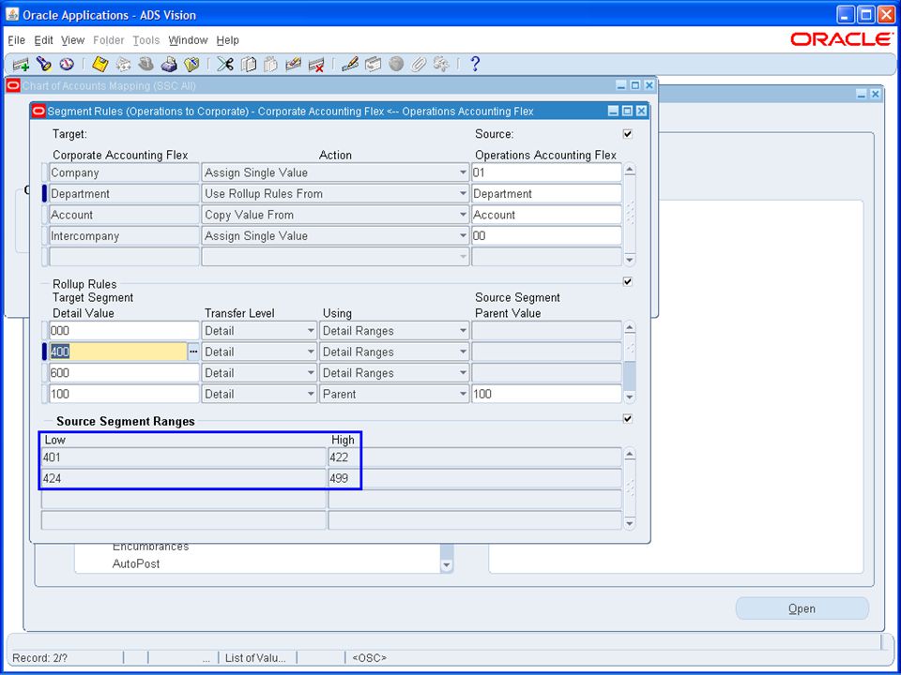Toggle the checkbox next to Source label
901x675 pixels.
[628, 134]
